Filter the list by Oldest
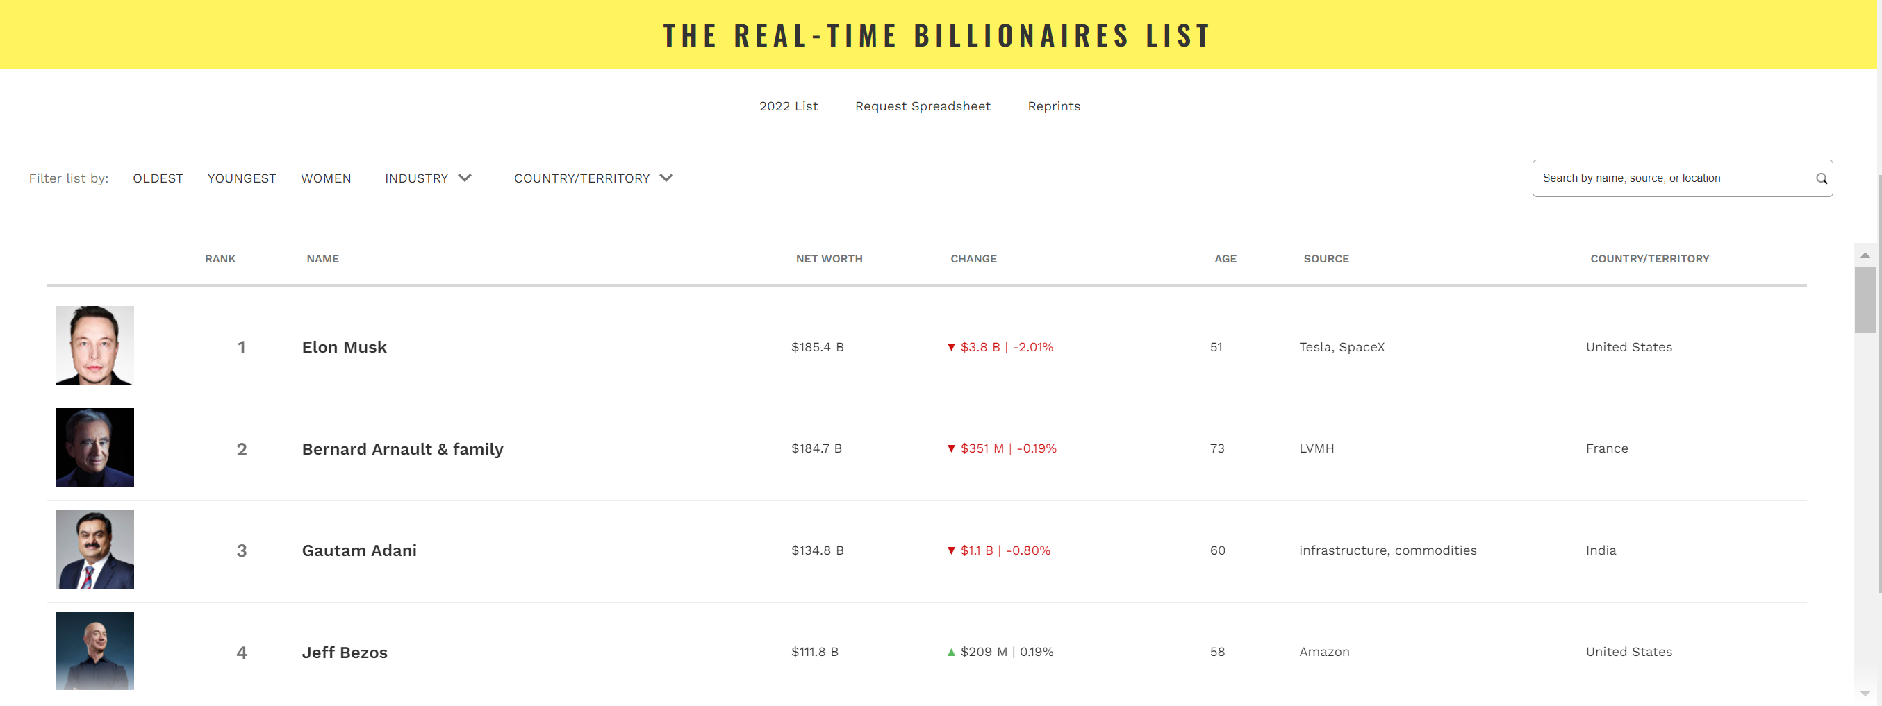The height and width of the screenshot is (706, 1882). pos(158,178)
